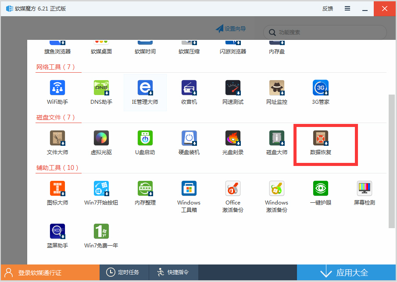The width and height of the screenshot is (397, 282).
Task: Expand the 应用大全 app collection panel
Action: point(347,273)
